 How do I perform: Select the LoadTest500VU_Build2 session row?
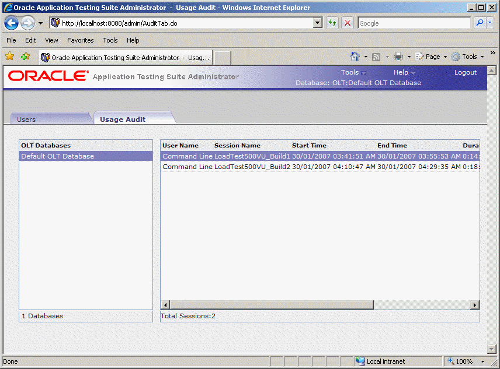(263, 167)
